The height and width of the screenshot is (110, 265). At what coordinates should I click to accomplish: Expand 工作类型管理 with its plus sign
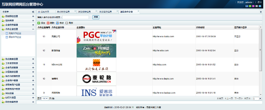(x=33, y=63)
